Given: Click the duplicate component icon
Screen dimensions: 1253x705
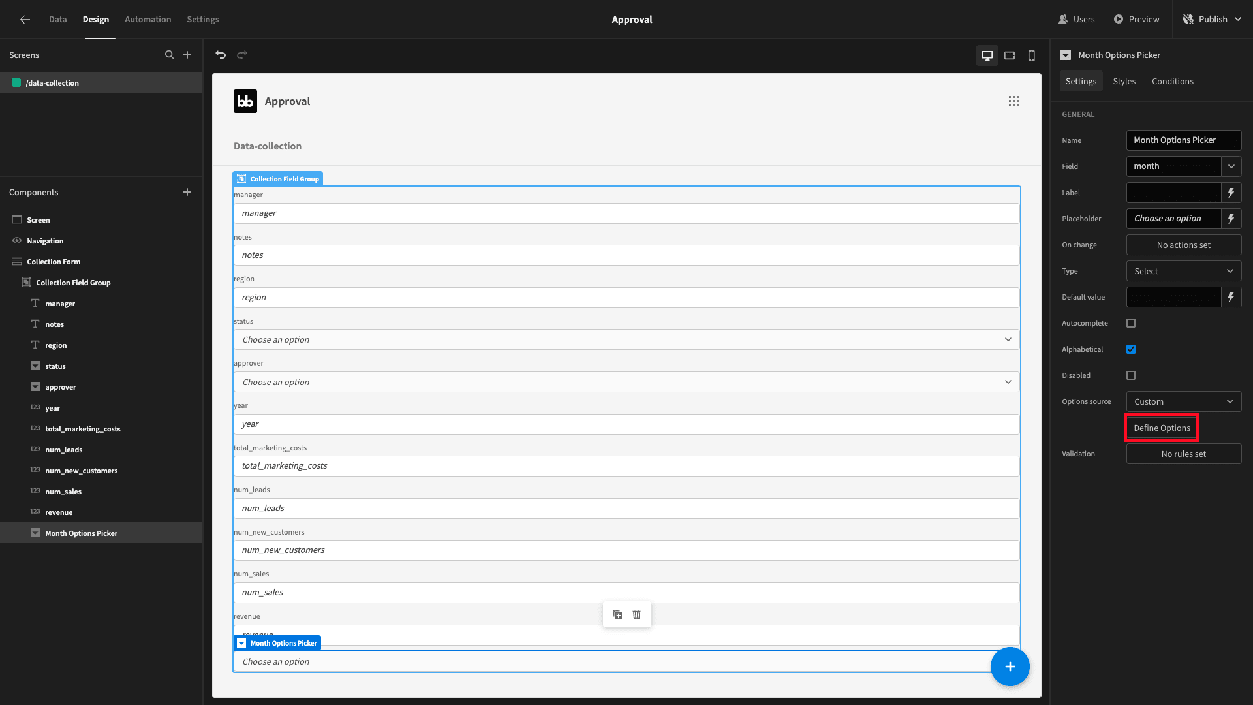Looking at the screenshot, I should 617,614.
